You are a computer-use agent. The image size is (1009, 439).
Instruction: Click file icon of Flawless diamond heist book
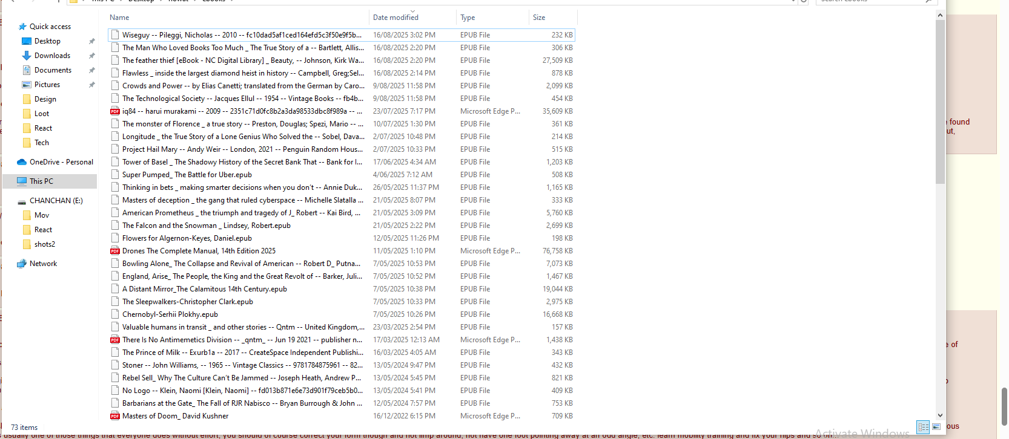click(115, 73)
